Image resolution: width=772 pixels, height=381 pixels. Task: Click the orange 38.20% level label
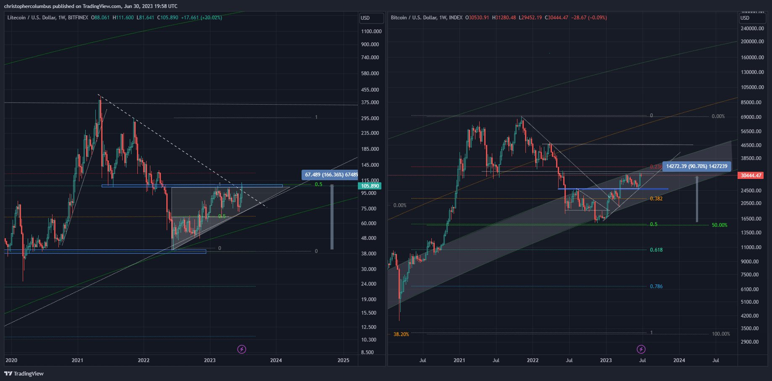click(401, 334)
